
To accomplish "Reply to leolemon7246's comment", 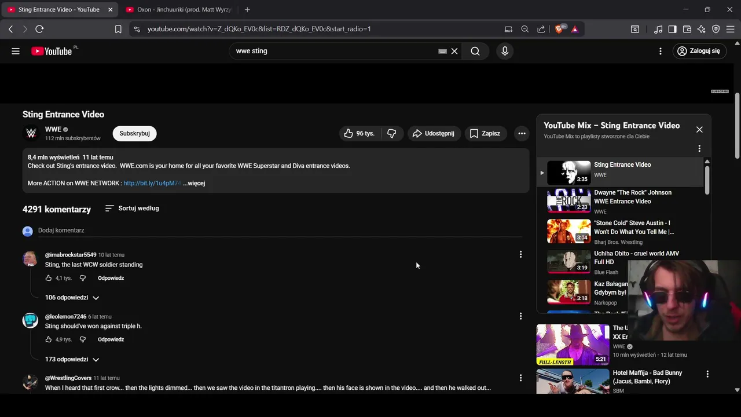I will [x=111, y=339].
